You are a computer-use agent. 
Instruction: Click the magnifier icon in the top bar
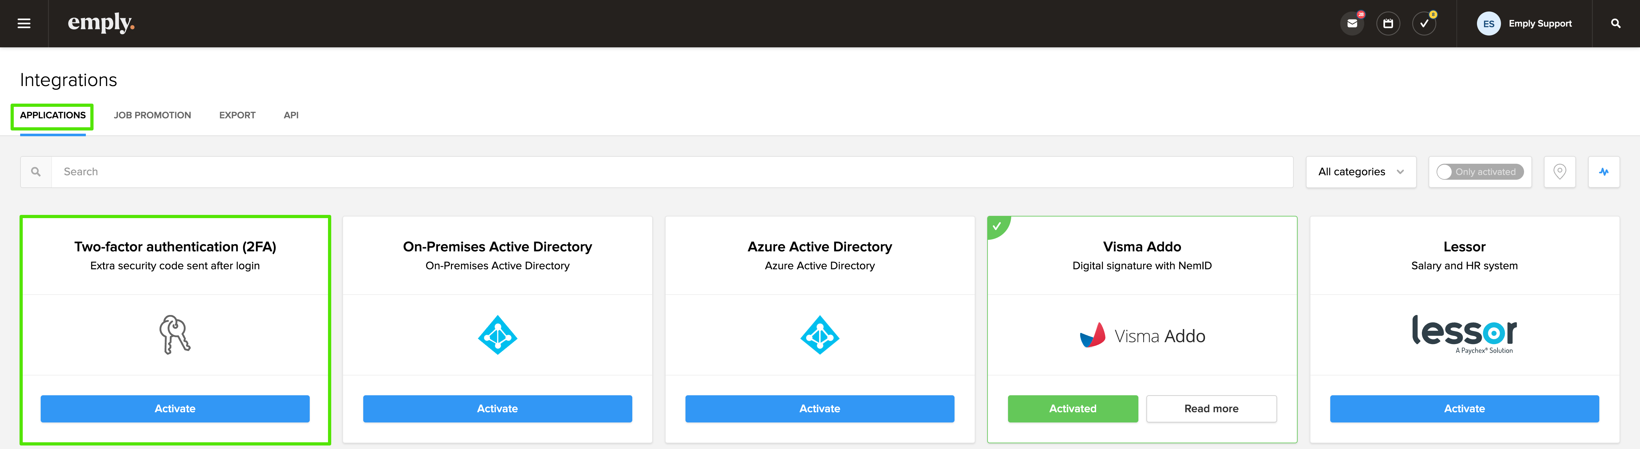(x=1615, y=24)
